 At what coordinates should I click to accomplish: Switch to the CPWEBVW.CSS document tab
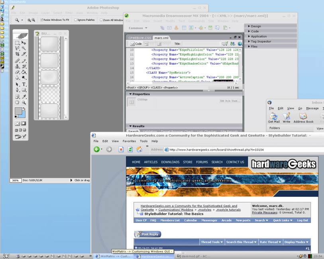point(139,38)
